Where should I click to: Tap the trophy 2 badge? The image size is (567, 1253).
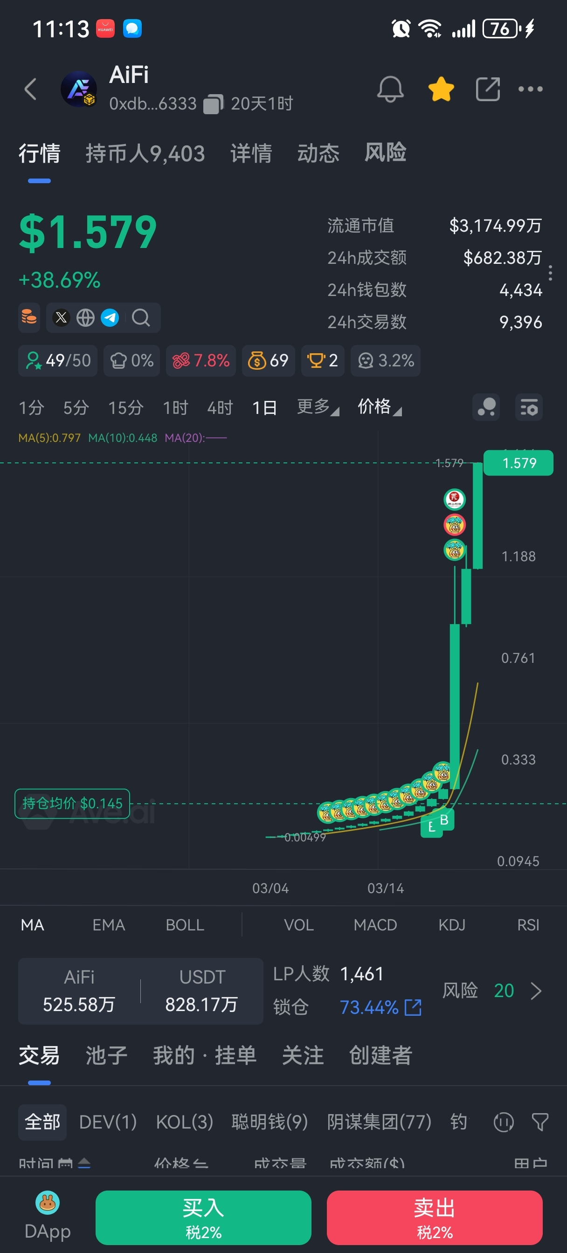pos(323,360)
